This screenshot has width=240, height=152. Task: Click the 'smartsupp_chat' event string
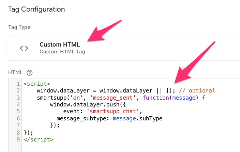[x=113, y=112]
